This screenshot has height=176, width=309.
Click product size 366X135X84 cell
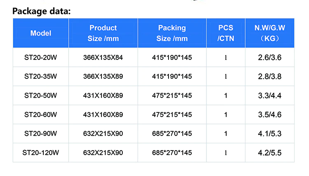pyautogui.click(x=103, y=57)
